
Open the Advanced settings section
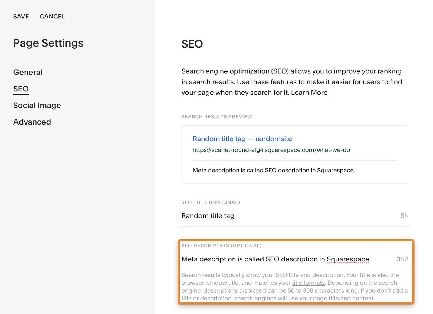(x=32, y=122)
